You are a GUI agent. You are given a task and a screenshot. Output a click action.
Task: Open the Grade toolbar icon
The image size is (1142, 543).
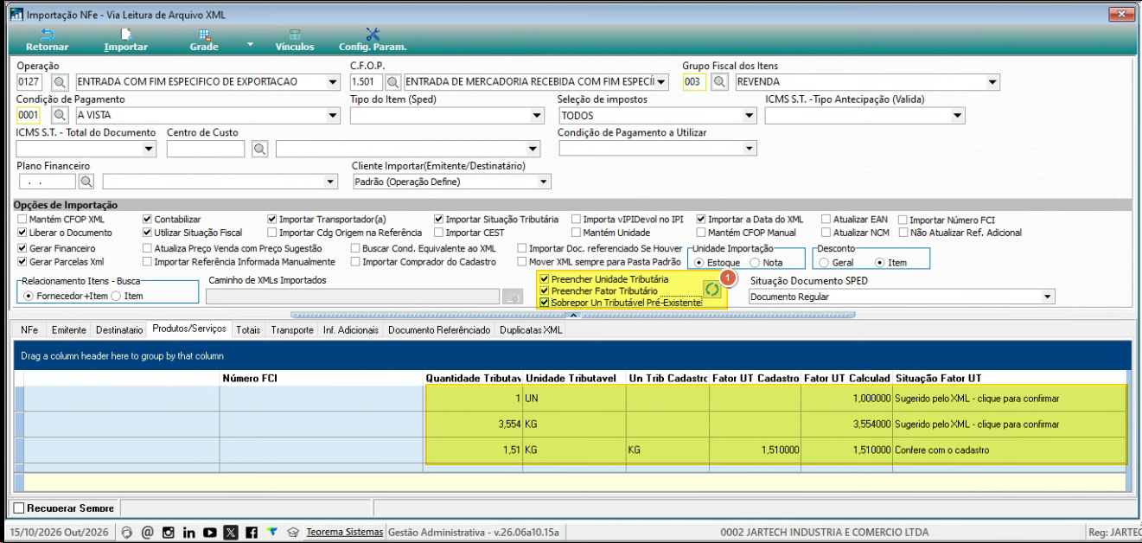click(x=204, y=35)
